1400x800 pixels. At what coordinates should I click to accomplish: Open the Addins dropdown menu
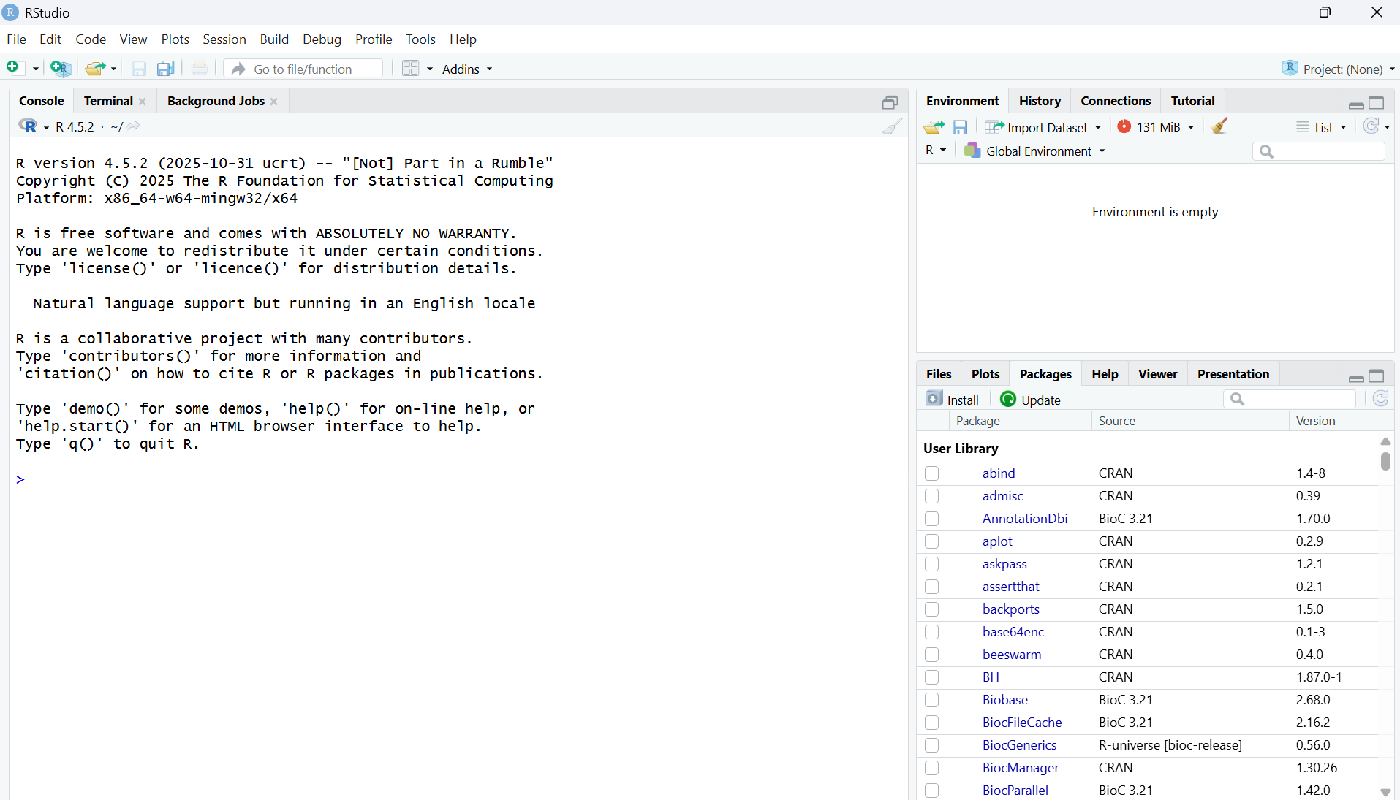point(467,69)
